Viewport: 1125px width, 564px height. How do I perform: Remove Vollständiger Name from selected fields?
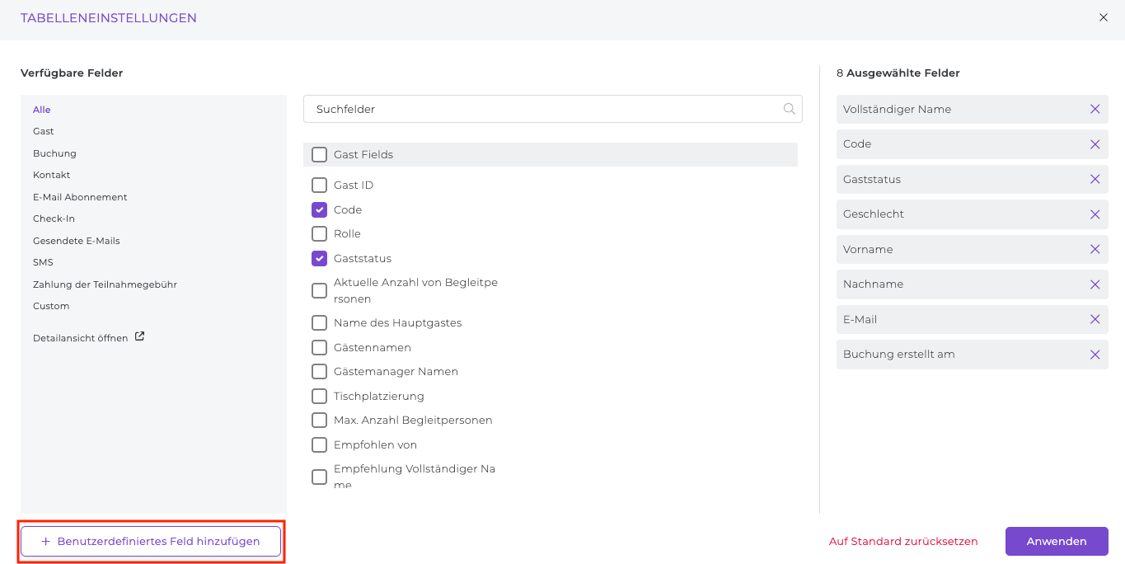click(1095, 109)
